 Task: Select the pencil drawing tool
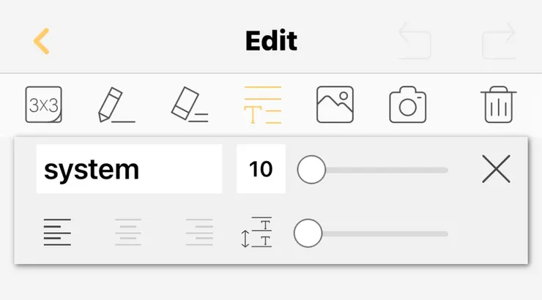point(115,105)
